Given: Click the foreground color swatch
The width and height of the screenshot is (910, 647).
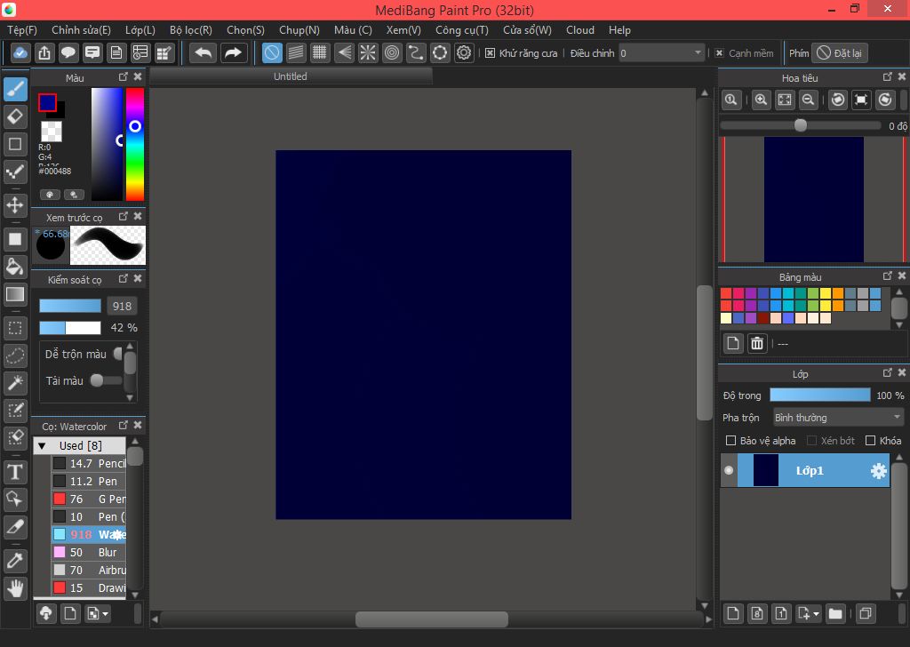Looking at the screenshot, I should [x=48, y=103].
